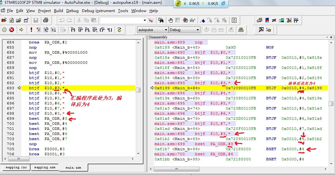Open the Project menu
This screenshot has height=175, width=335.
44,11
